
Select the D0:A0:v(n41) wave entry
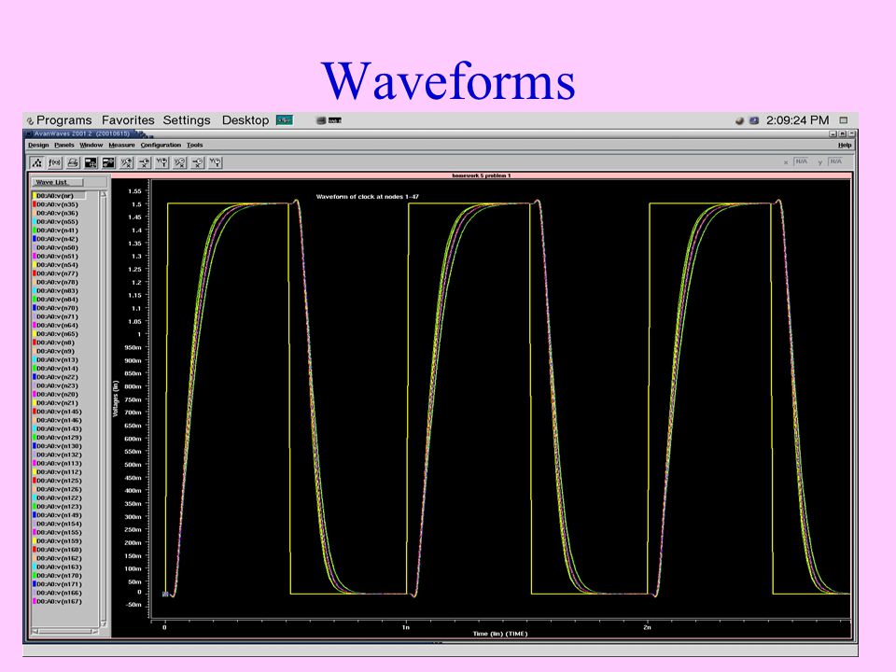[x=57, y=231]
